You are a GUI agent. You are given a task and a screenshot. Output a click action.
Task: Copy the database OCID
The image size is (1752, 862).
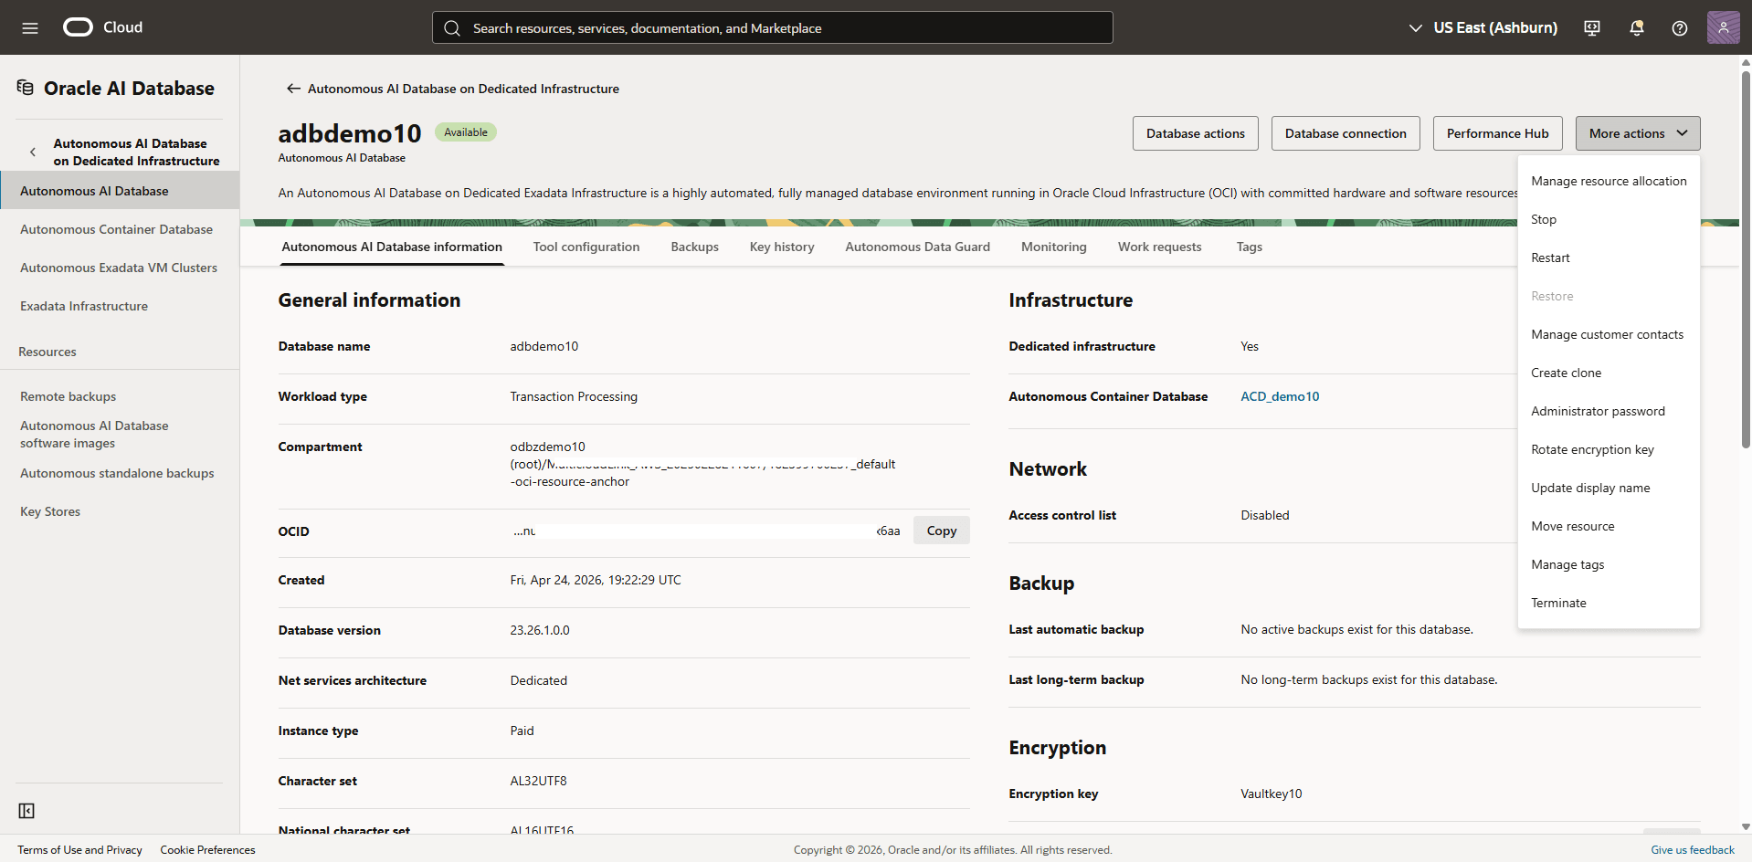(x=942, y=531)
